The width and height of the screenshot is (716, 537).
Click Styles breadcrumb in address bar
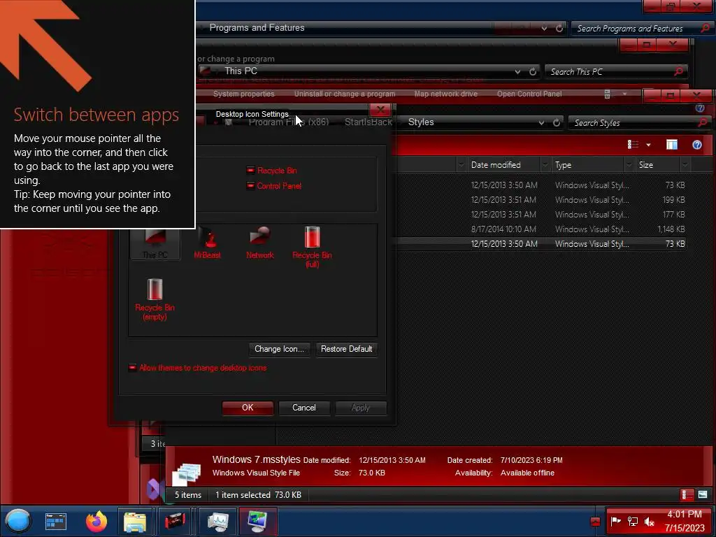(x=421, y=122)
